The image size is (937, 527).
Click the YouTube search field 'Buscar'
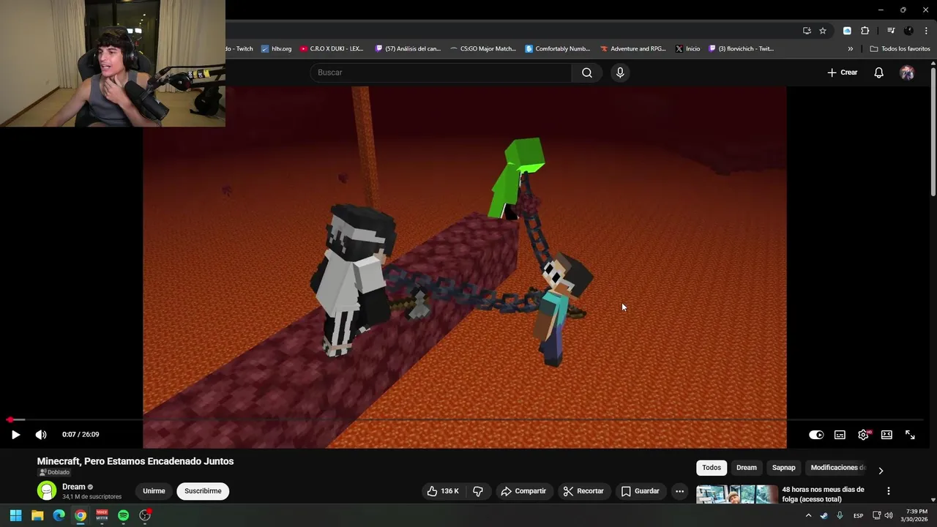click(x=441, y=72)
